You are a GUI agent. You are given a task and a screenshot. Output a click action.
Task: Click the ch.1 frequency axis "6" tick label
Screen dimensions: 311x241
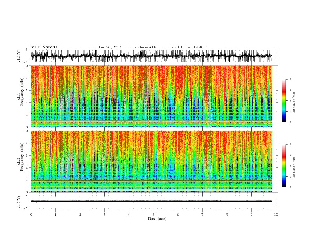pyautogui.click(x=27, y=91)
